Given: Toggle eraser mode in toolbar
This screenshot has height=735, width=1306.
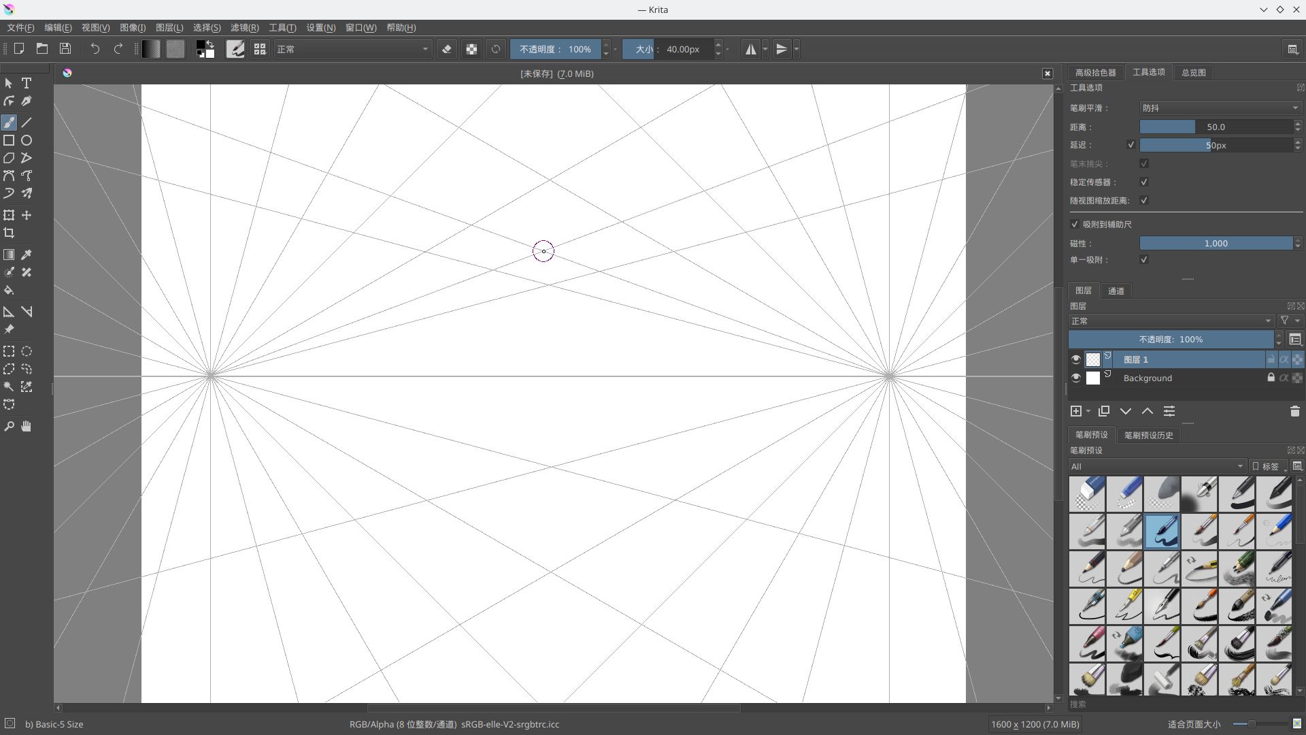Looking at the screenshot, I should point(446,49).
